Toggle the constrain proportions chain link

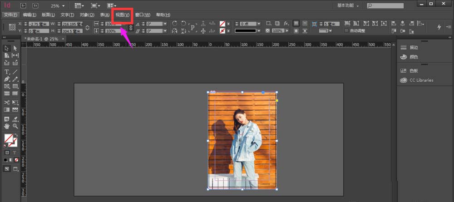coord(131,27)
